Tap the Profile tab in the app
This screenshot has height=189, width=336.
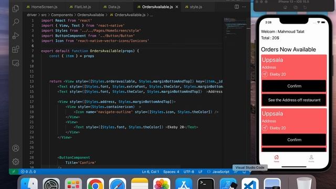pos(311,159)
